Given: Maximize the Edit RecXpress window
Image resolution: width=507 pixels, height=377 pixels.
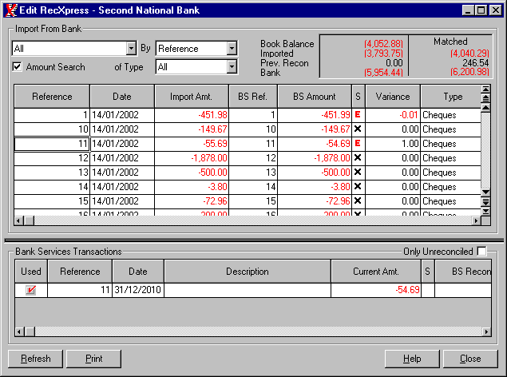Looking at the screenshot, I should (481, 10).
